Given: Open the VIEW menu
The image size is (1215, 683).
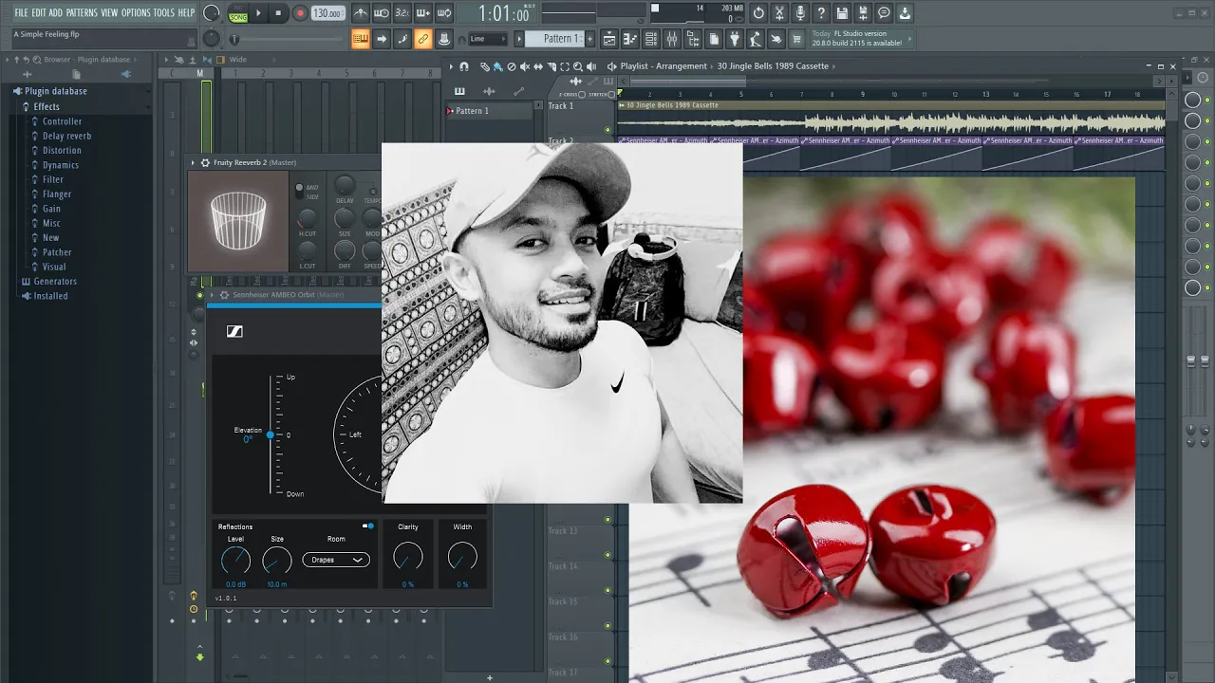Looking at the screenshot, I should pyautogui.click(x=109, y=12).
